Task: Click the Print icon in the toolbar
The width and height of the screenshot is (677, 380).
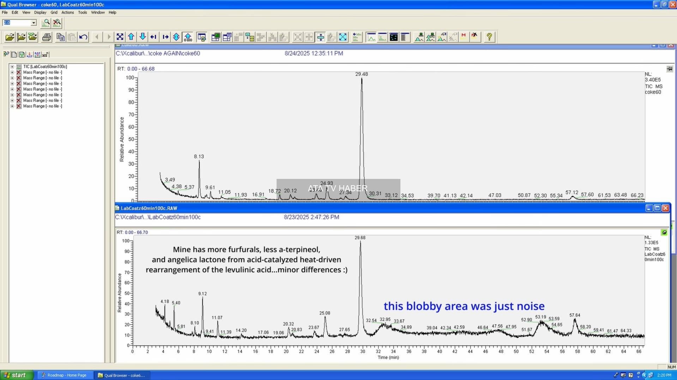Action: tap(47, 37)
